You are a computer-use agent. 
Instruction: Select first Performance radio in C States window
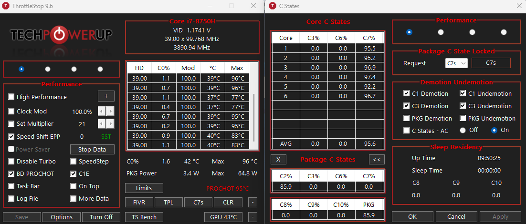coord(409,32)
